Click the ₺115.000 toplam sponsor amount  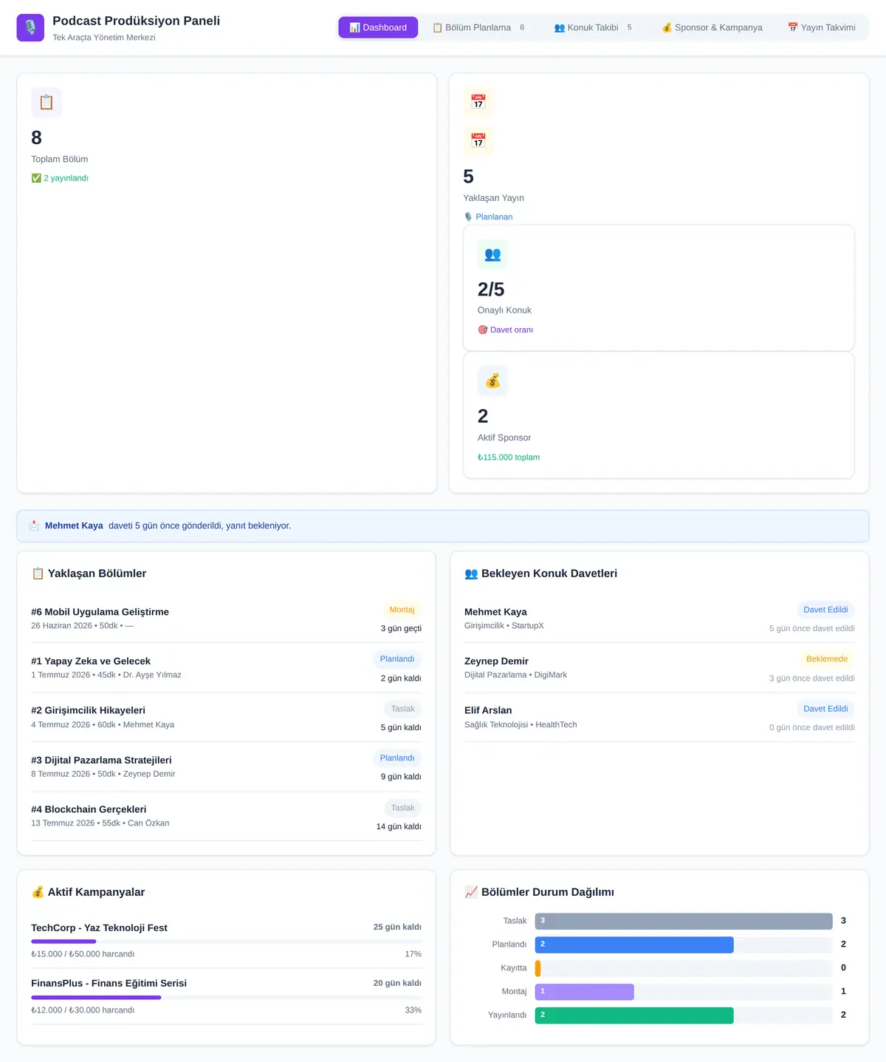click(x=509, y=457)
